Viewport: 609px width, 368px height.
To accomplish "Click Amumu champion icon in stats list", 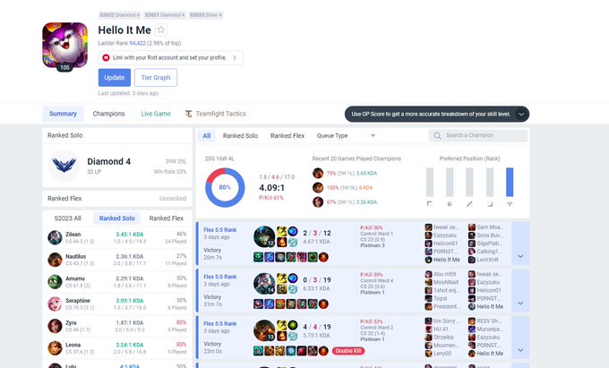I will click(56, 281).
